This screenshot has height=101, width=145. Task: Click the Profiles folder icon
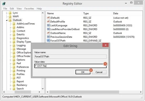click(14, 74)
